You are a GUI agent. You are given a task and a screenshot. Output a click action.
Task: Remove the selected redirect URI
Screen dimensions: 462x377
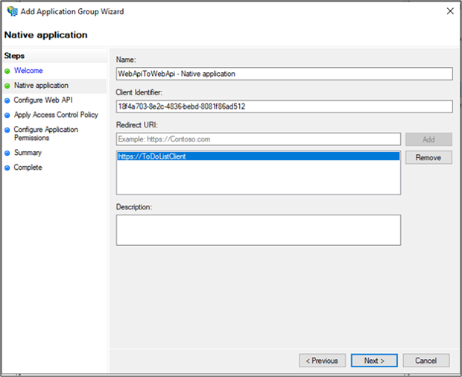428,157
